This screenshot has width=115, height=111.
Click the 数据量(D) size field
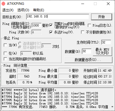coord(87,51)
